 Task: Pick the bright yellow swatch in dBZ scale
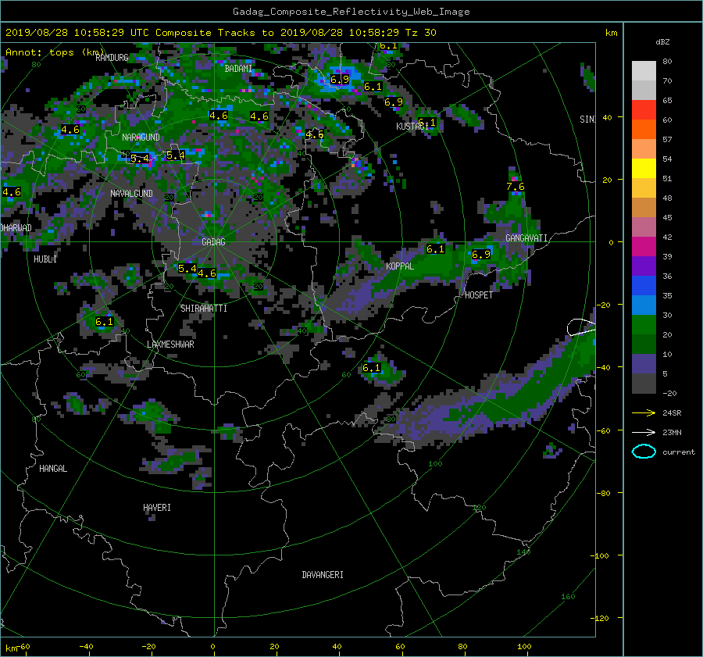tap(644, 168)
